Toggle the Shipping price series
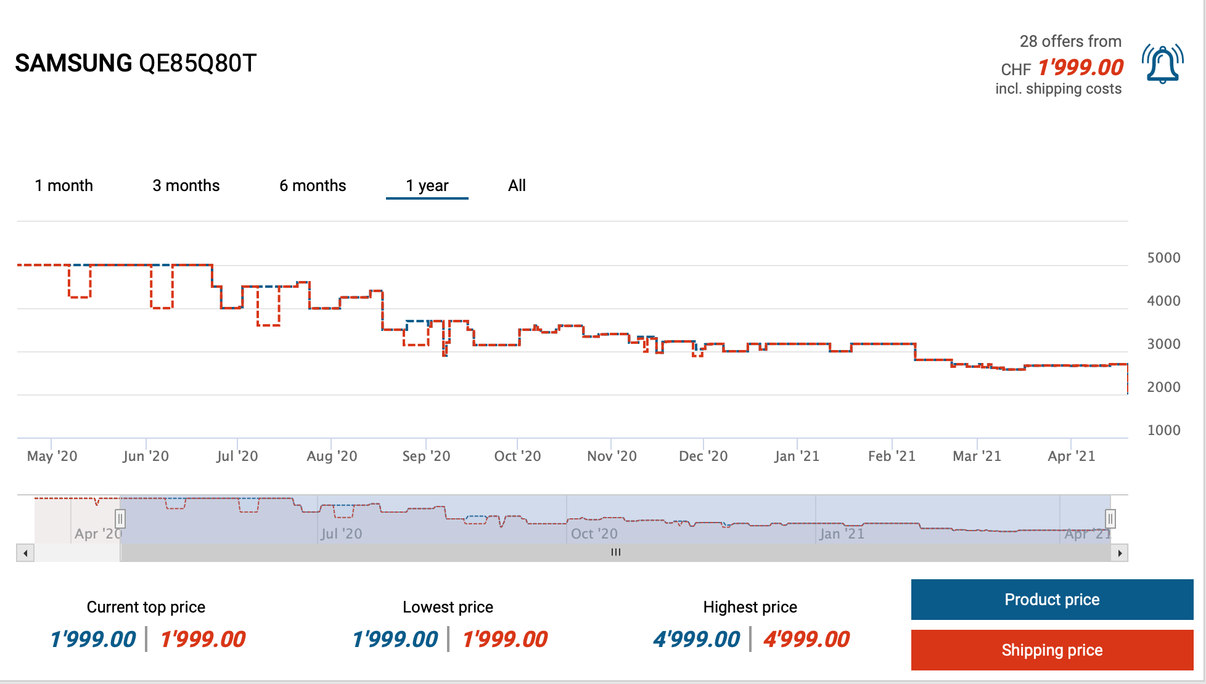The image size is (1206, 684). 1052,650
